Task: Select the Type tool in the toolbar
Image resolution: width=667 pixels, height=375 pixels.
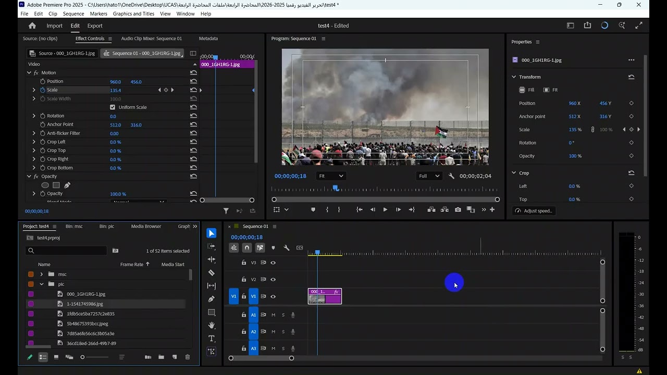Action: 211,339
